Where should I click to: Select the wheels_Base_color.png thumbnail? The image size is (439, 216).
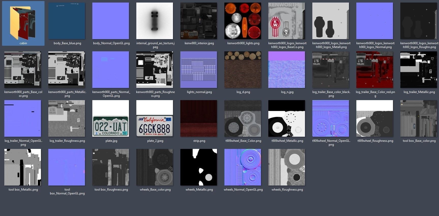[155, 167]
